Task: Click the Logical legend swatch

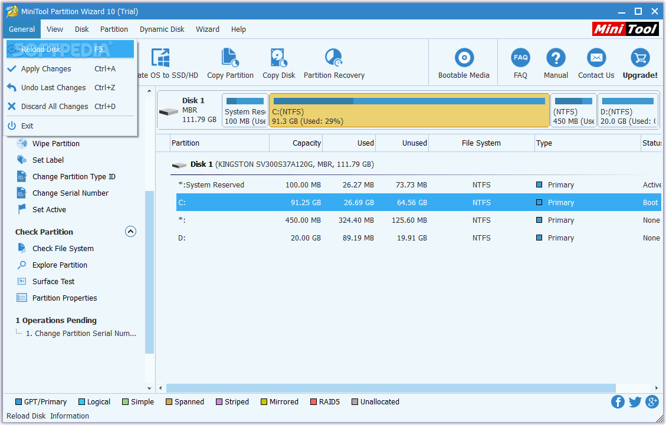Action: pyautogui.click(x=81, y=402)
